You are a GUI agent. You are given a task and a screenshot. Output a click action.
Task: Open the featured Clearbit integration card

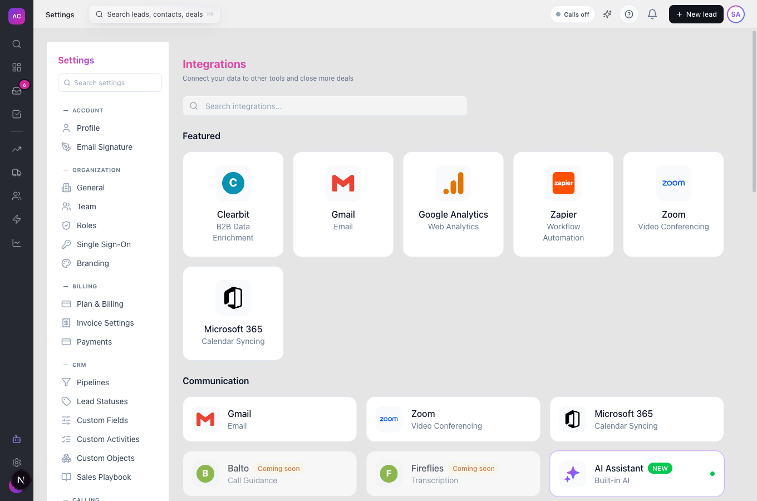[x=233, y=204]
